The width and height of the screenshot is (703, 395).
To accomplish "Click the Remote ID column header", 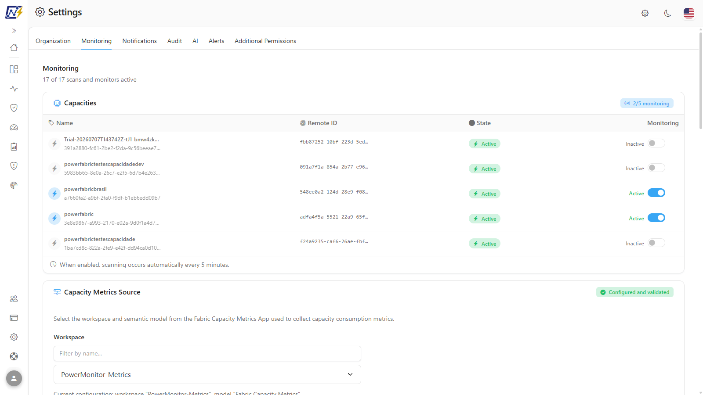I will [x=319, y=123].
